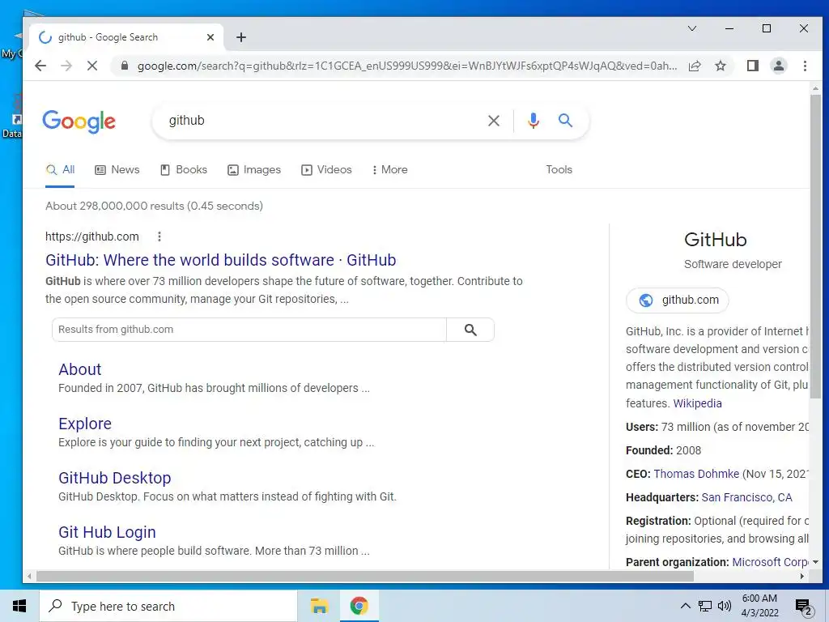829x622 pixels.
Task: Open the About sitelink
Action: click(80, 369)
